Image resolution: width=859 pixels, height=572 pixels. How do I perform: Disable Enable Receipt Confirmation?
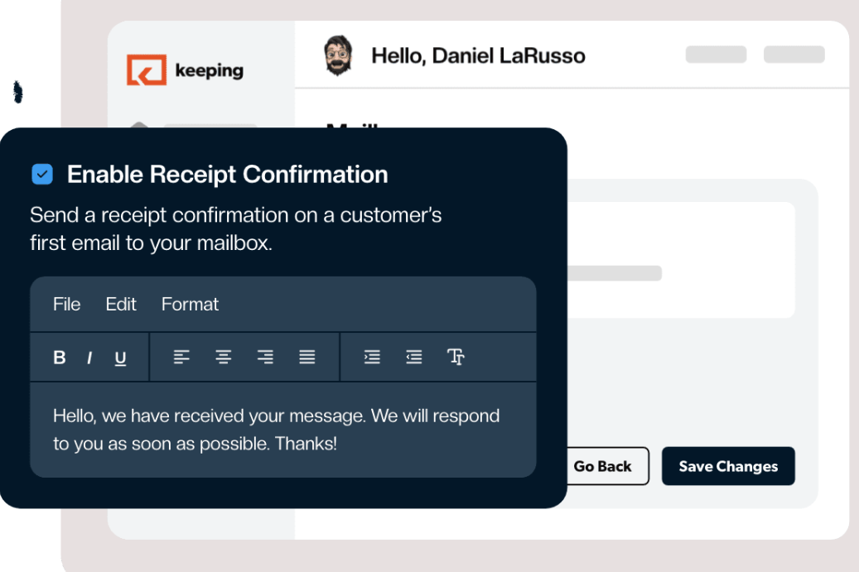41,174
